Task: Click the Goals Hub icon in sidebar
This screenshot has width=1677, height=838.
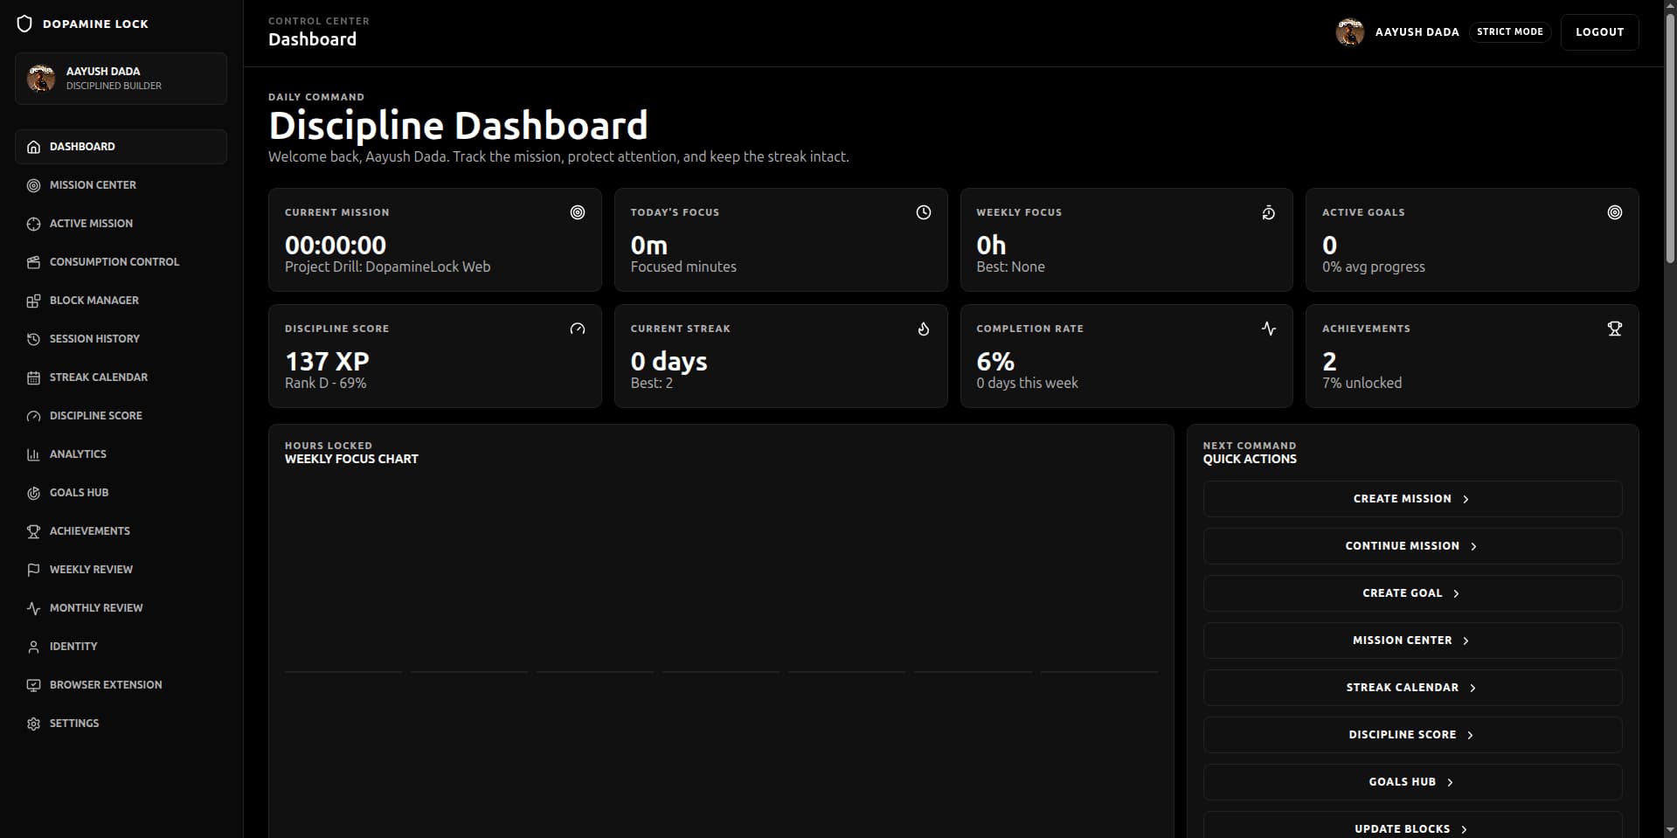Action: (33, 493)
